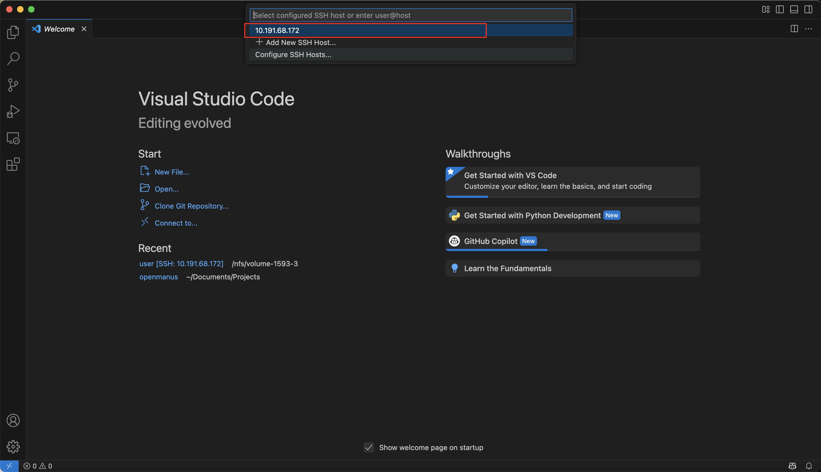Open the editor More Actions menu

point(808,29)
